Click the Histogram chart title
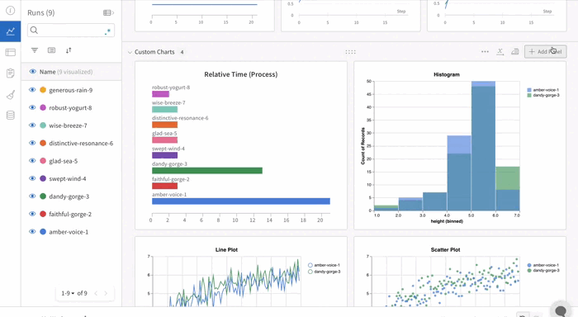Image resolution: width=578 pixels, height=317 pixels. coord(447,74)
